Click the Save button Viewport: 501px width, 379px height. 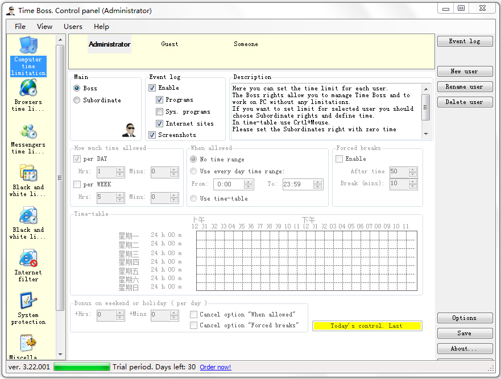(x=465, y=334)
